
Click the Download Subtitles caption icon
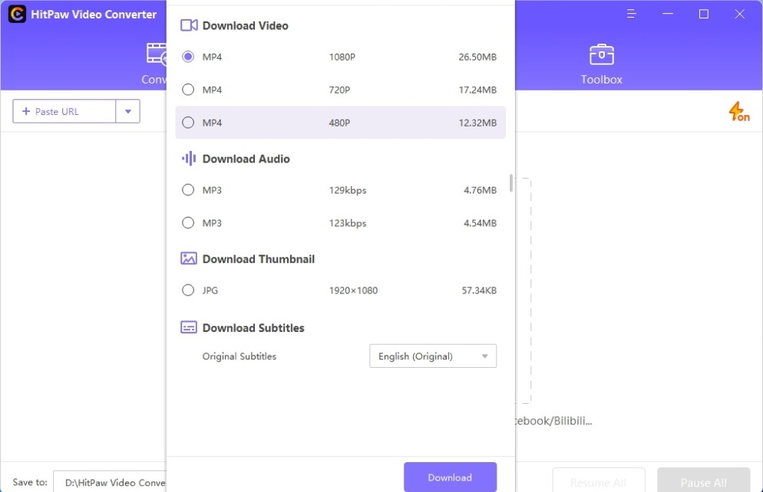click(189, 327)
